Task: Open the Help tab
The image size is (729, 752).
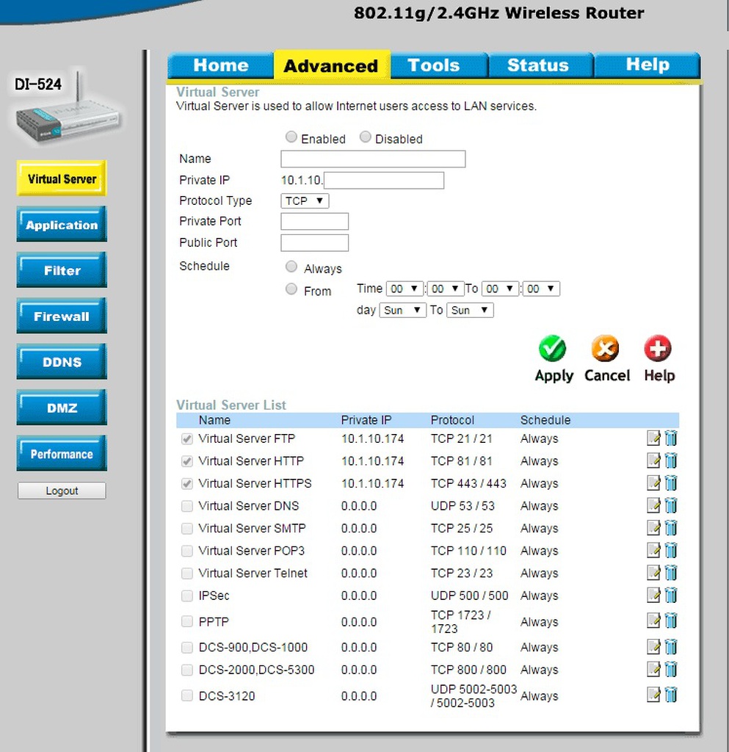Action: tap(648, 65)
